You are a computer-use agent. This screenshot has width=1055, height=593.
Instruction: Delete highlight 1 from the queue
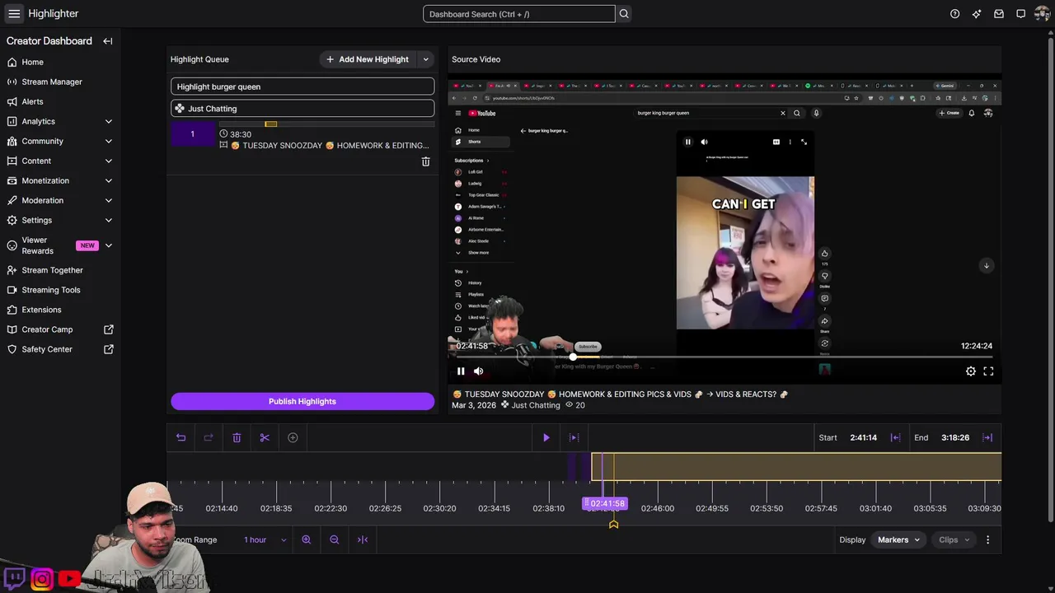pos(425,162)
